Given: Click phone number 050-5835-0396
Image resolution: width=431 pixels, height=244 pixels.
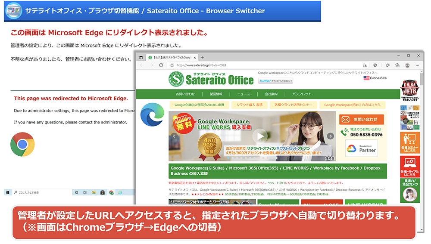Looking at the screenshot, I should 366,135.
